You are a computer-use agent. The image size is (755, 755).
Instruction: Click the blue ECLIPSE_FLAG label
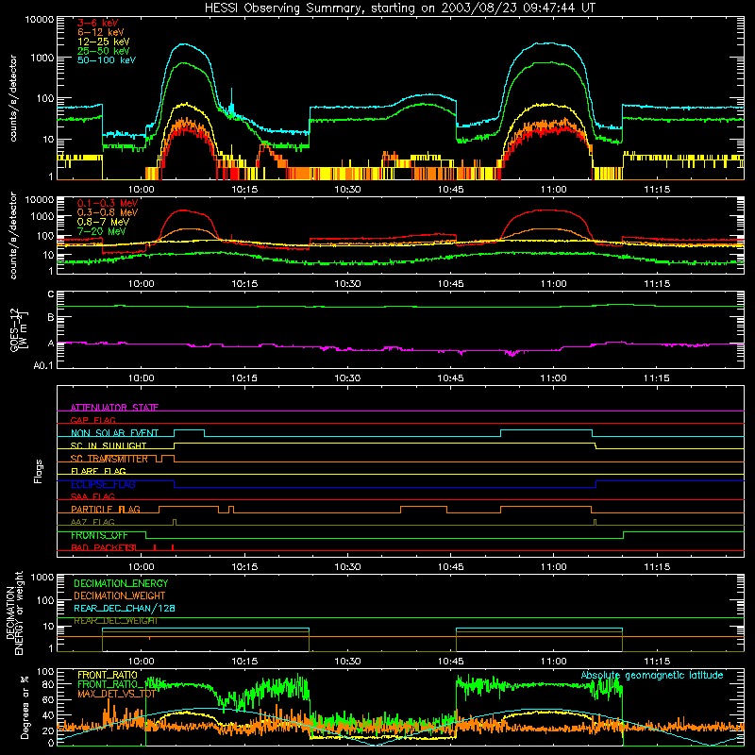(103, 484)
